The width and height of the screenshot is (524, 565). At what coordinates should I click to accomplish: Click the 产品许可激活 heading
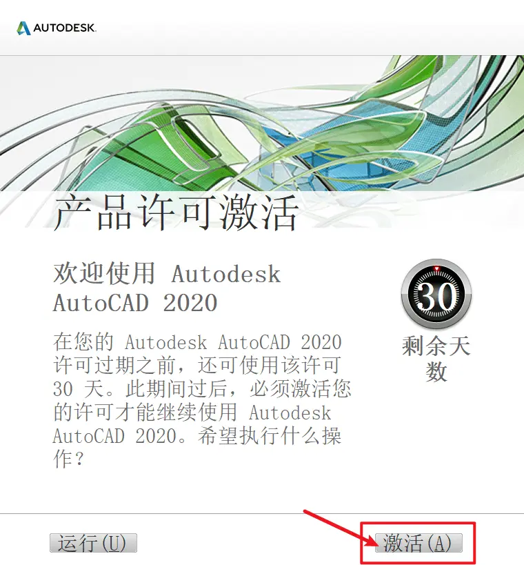click(176, 212)
